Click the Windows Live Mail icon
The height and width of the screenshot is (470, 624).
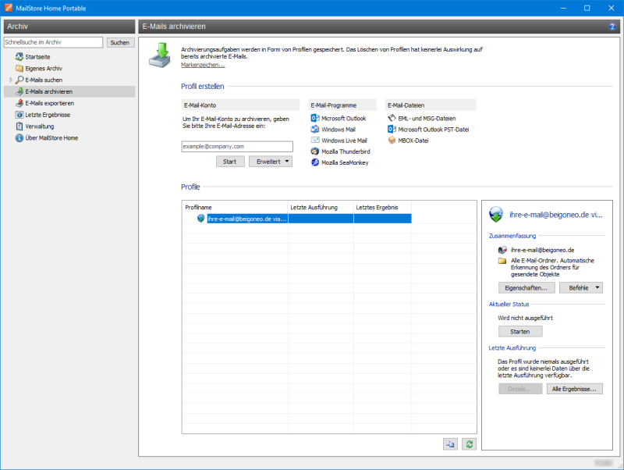(x=315, y=141)
